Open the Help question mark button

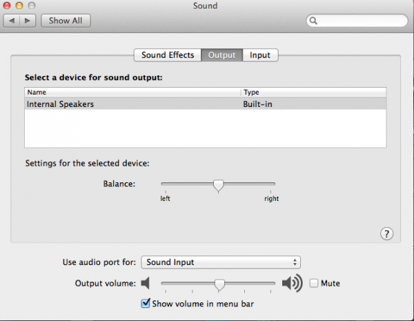tap(386, 233)
